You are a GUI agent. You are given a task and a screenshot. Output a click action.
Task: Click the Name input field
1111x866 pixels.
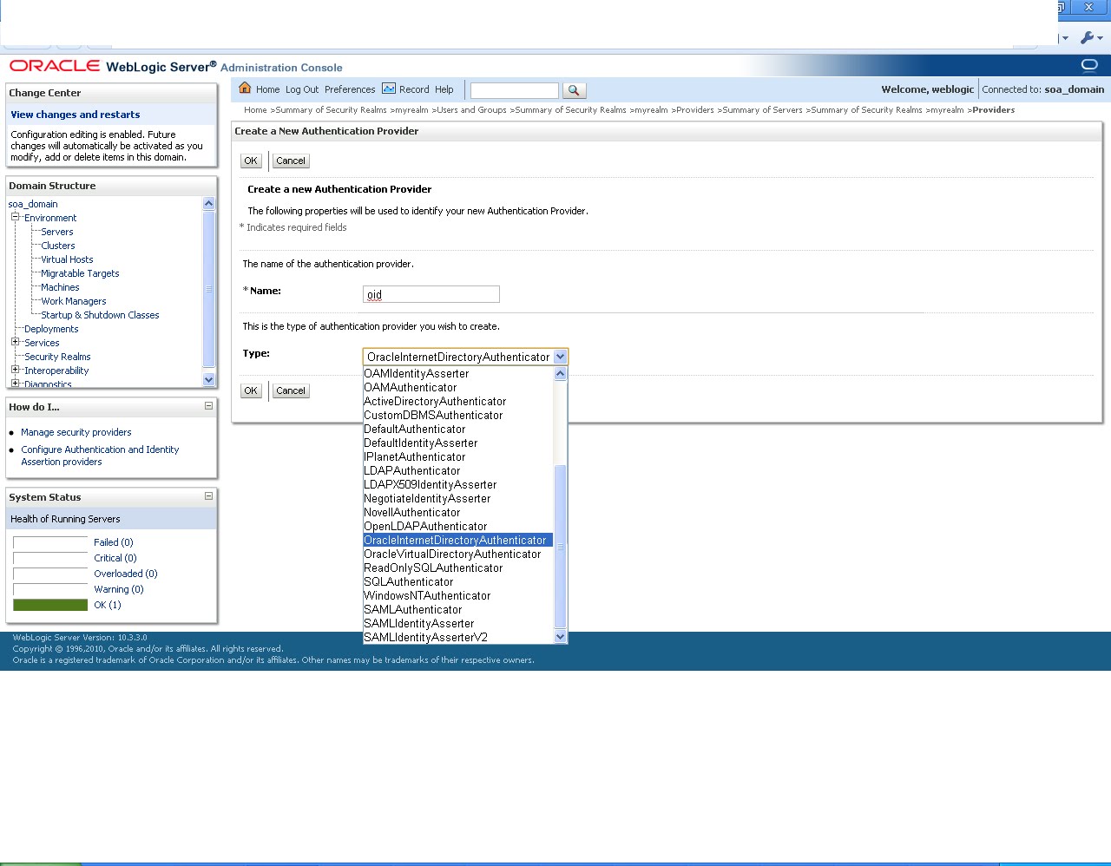431,294
